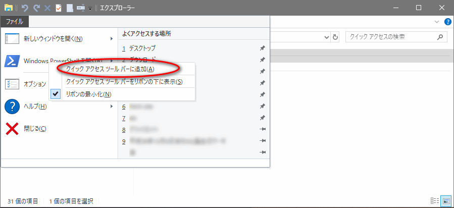Click 閉じる in File menu
Image resolution: width=454 pixels, height=208 pixels.
[x=35, y=129]
